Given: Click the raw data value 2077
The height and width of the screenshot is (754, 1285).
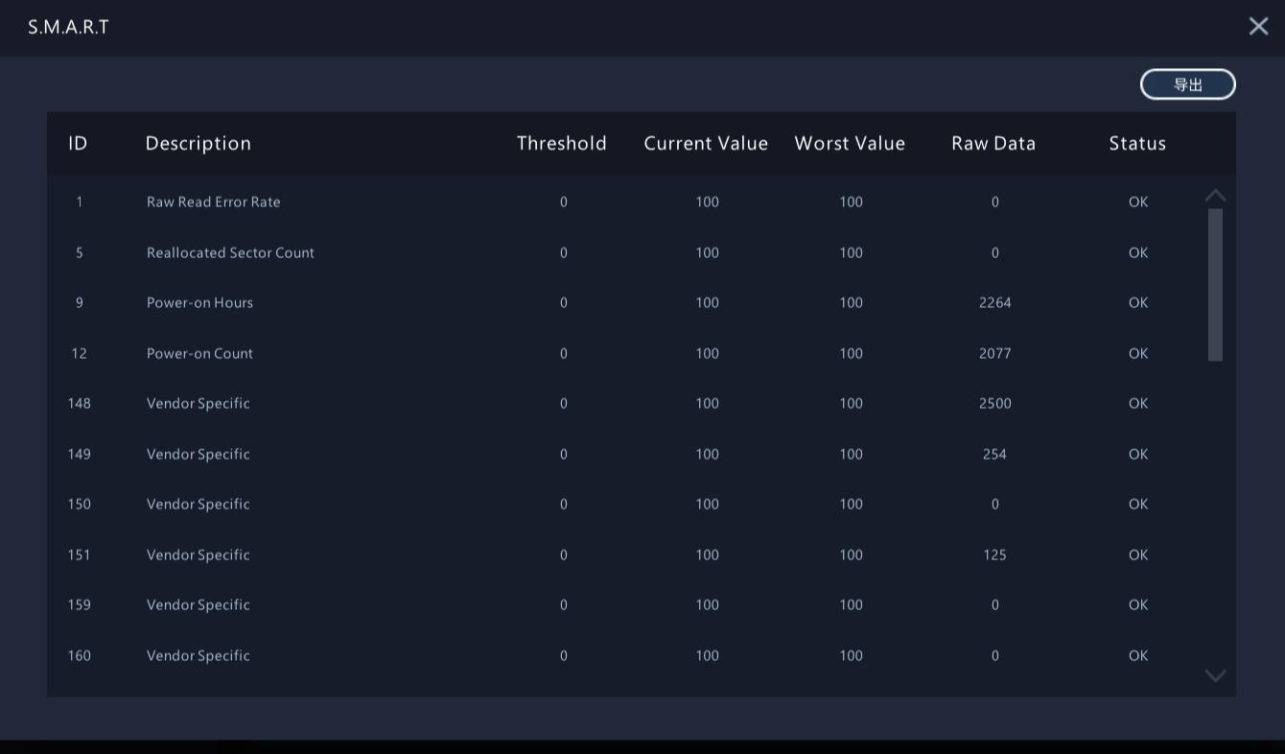Looking at the screenshot, I should tap(994, 353).
